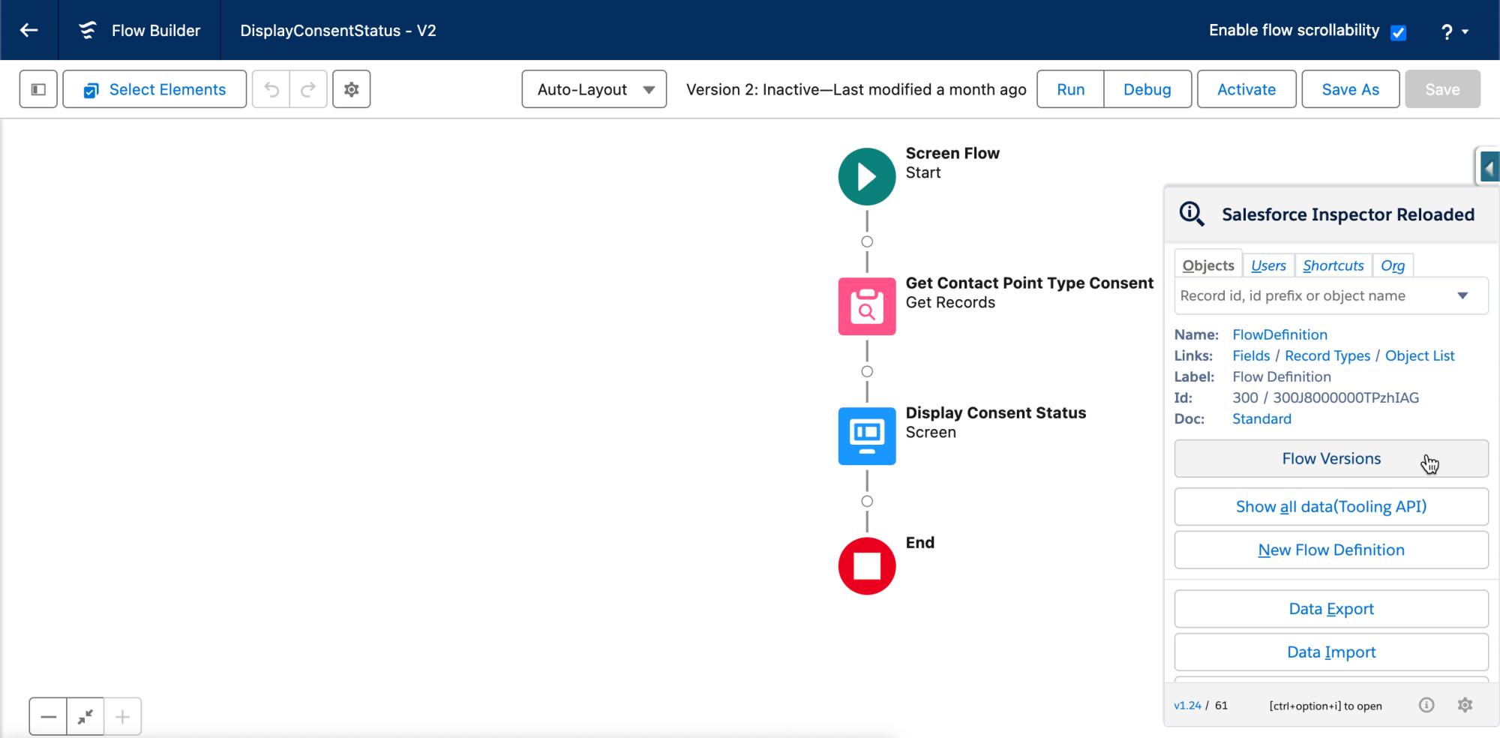Click the back arrow in header
Image resolution: width=1500 pixels, height=738 pixels.
point(29,30)
